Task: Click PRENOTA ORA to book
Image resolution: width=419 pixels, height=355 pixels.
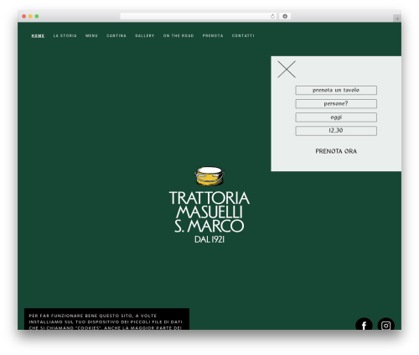Action: click(336, 151)
